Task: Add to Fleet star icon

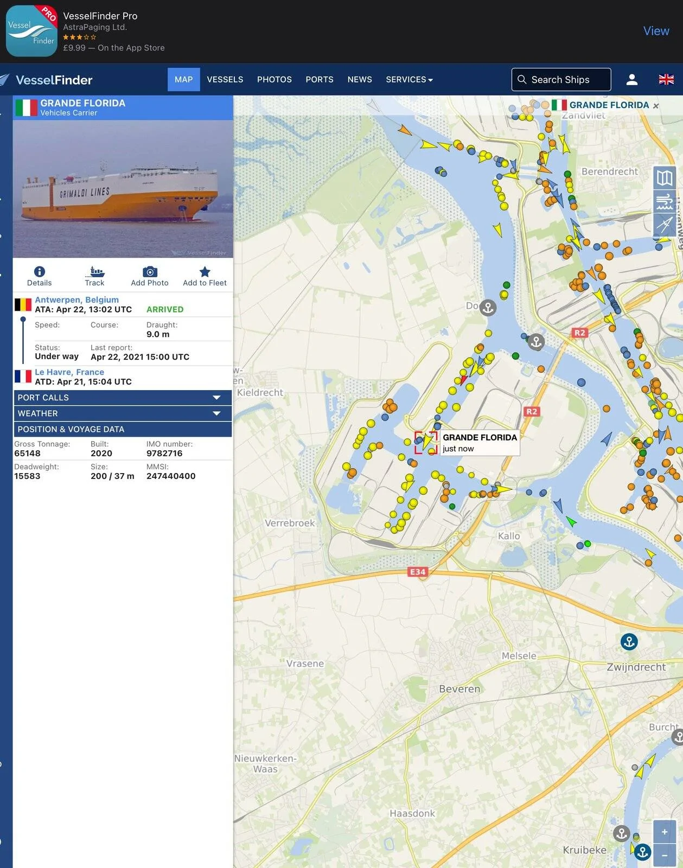Action: click(x=205, y=272)
